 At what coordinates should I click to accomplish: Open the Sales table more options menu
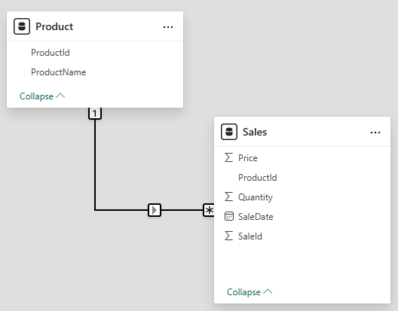(x=375, y=133)
